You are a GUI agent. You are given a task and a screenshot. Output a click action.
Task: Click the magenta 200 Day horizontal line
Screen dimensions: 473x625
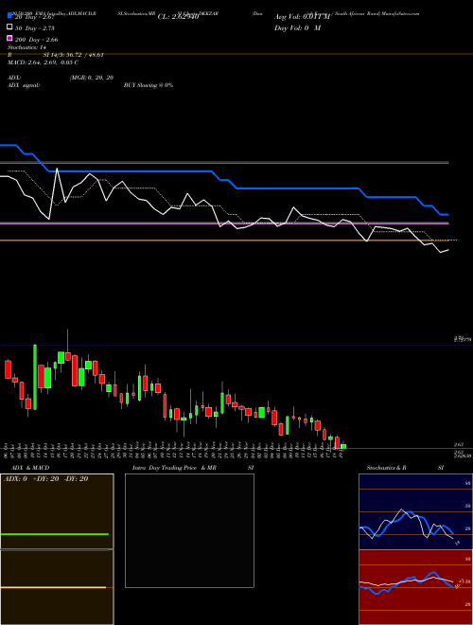click(224, 223)
